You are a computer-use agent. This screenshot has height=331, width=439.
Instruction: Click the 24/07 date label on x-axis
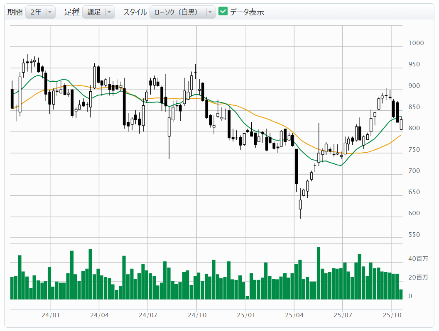pos(148,315)
